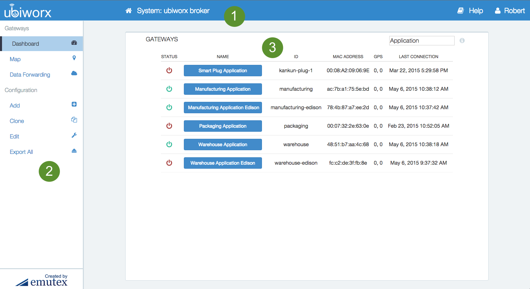The height and width of the screenshot is (289, 530).
Task: Click System: ubiworx broker title
Action: [x=173, y=11]
